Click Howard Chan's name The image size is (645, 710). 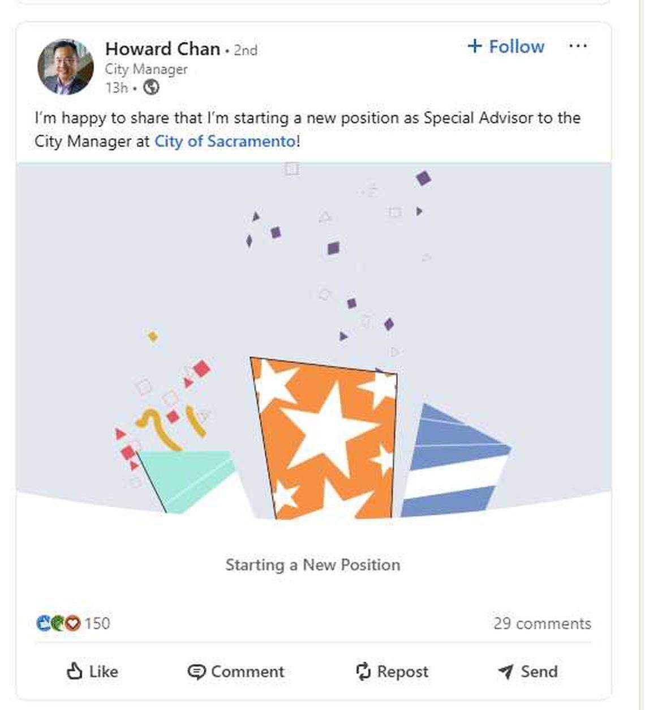[163, 49]
